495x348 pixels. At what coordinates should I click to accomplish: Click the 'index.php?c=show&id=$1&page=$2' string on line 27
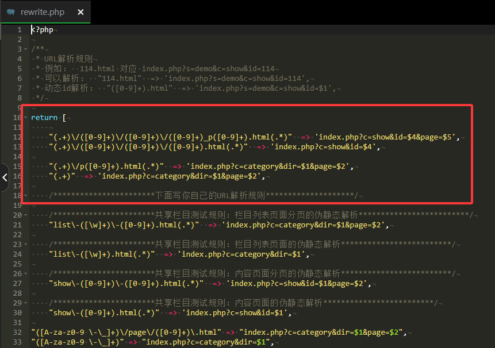pos(297,284)
